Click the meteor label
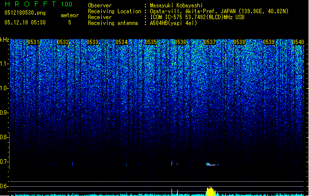The height and width of the screenshot is (196, 309). click(70, 15)
